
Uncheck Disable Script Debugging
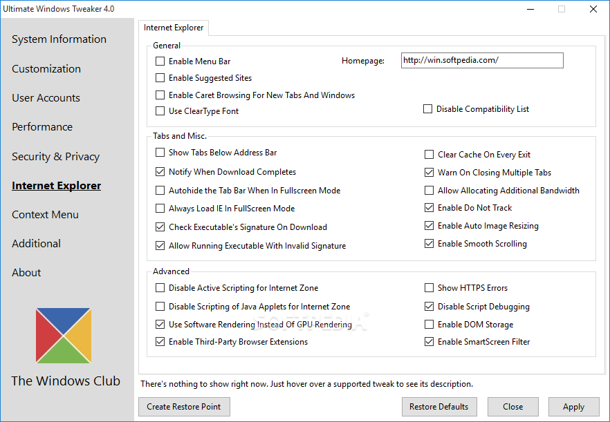tap(429, 307)
